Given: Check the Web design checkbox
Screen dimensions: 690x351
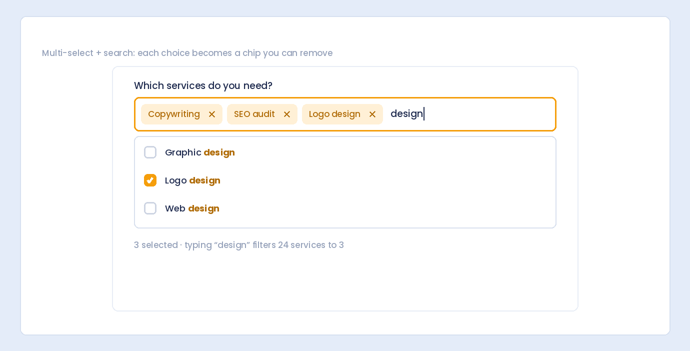Looking at the screenshot, I should pyautogui.click(x=150, y=208).
